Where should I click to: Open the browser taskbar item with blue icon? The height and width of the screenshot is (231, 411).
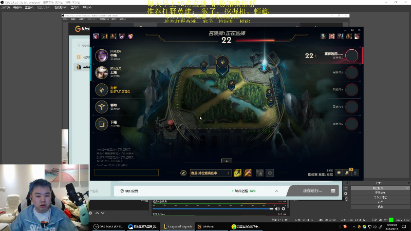[143, 226]
